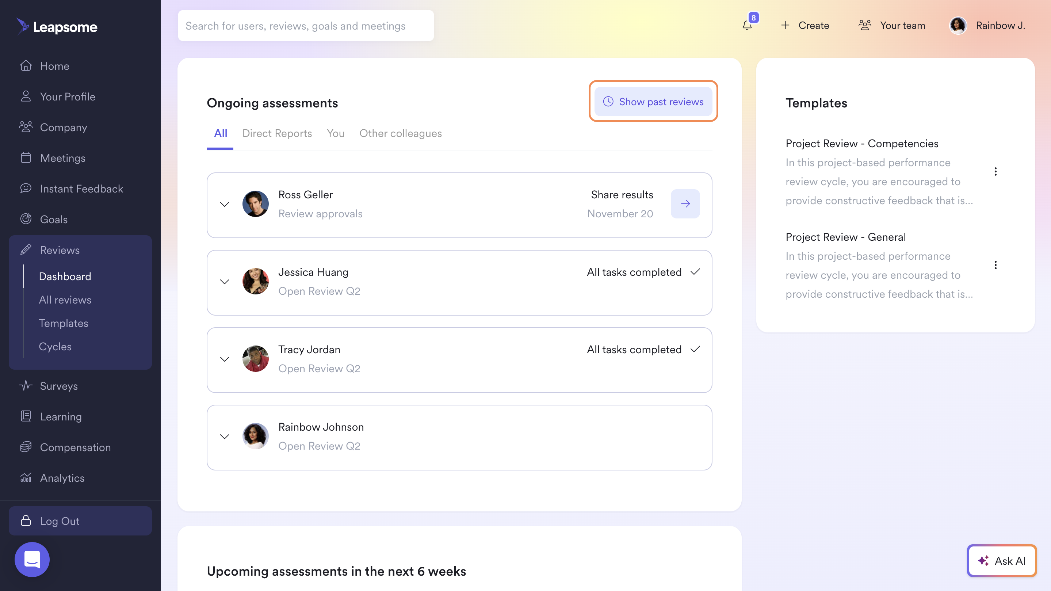1051x591 pixels.
Task: Open Project Review - Competencies template
Action: (862, 143)
